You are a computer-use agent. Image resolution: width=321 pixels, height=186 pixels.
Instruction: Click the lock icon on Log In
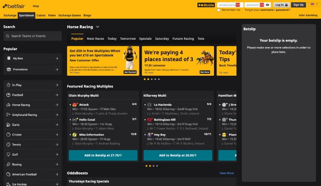pos(286,5)
